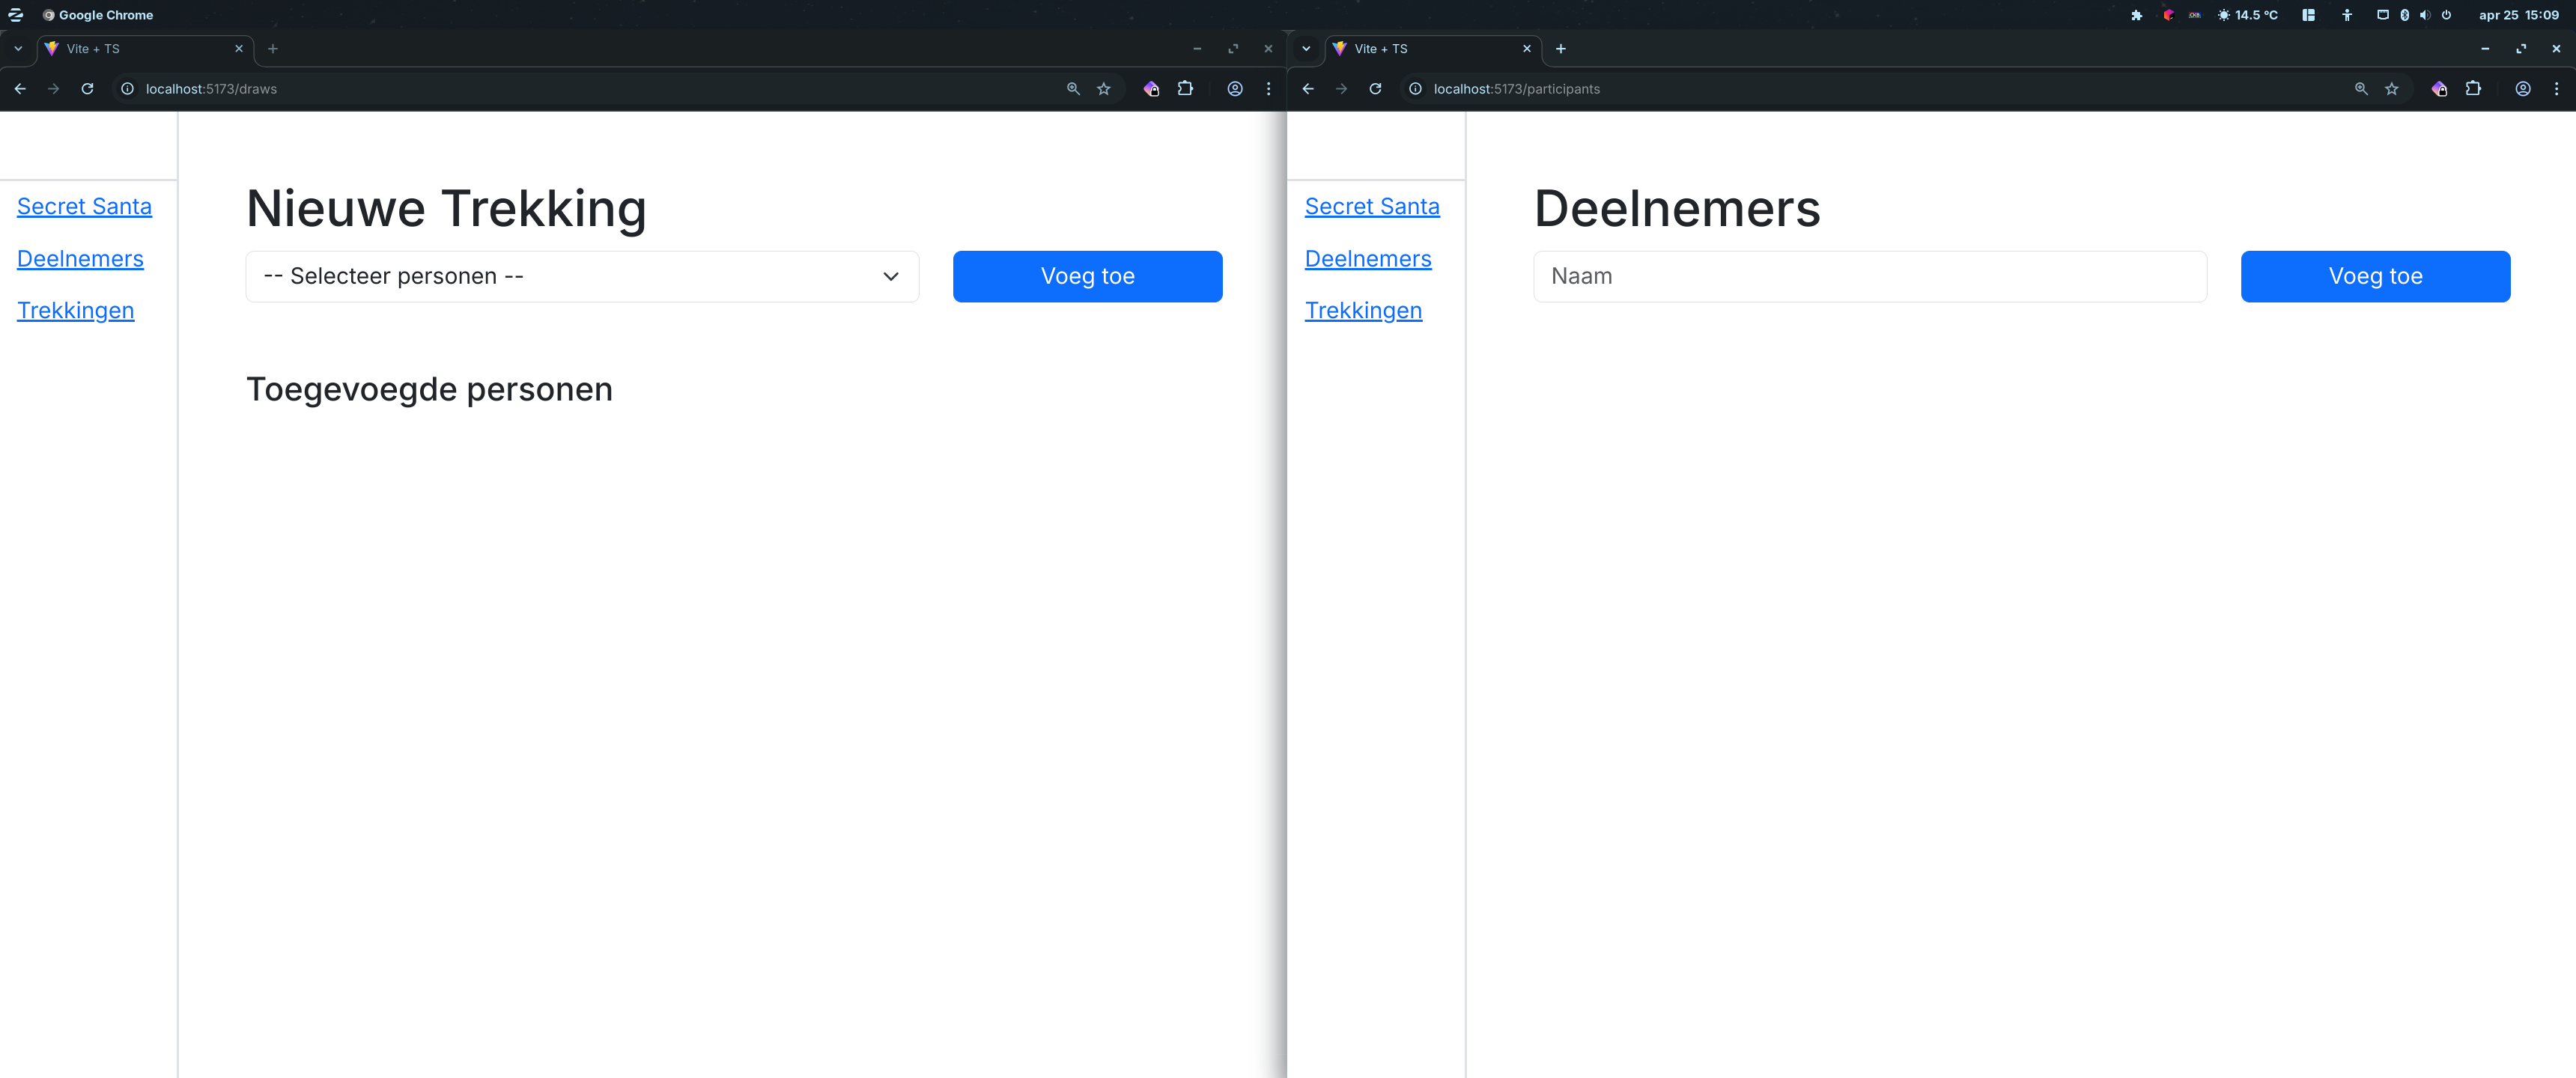The height and width of the screenshot is (1078, 2576).
Task: Open Extensions puzzle icon in left window
Action: [1185, 89]
